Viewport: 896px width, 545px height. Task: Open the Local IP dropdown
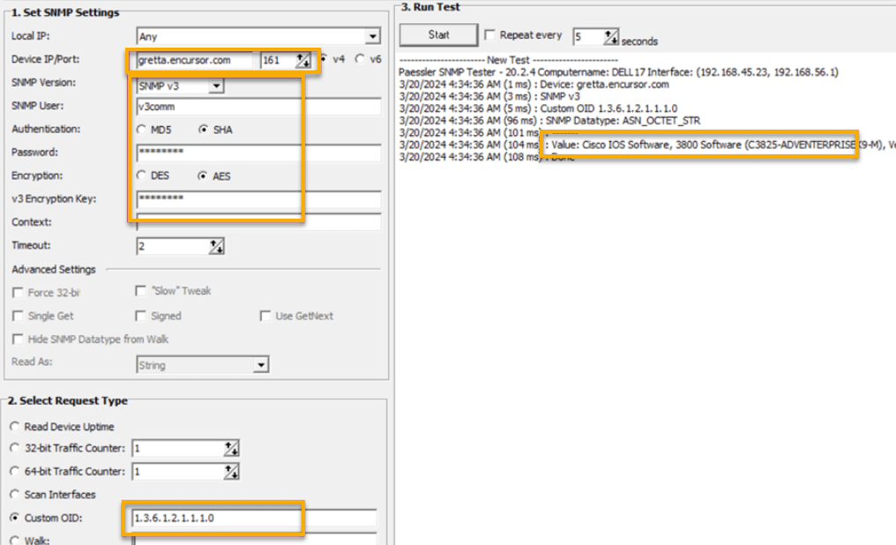point(373,37)
